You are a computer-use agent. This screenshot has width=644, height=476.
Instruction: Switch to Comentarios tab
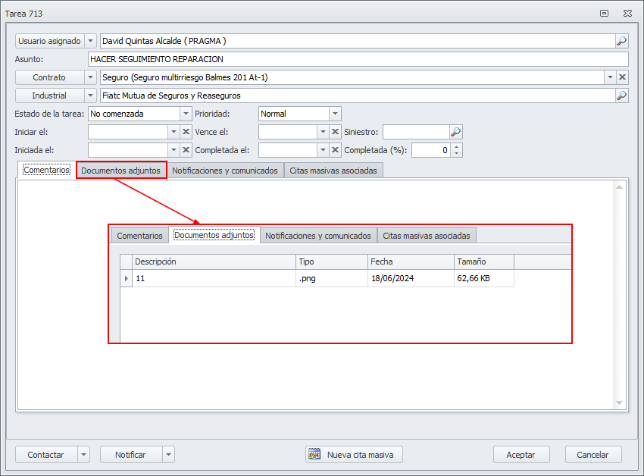(46, 170)
